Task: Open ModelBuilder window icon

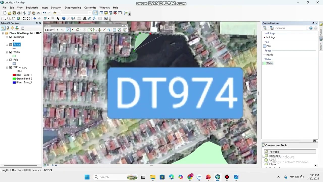Action: click(x=126, y=13)
